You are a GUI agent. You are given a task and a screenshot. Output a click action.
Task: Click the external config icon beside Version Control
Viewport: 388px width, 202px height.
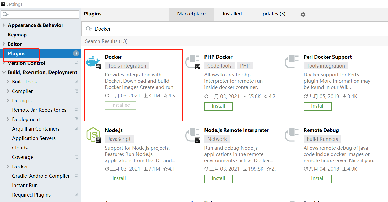click(76, 63)
